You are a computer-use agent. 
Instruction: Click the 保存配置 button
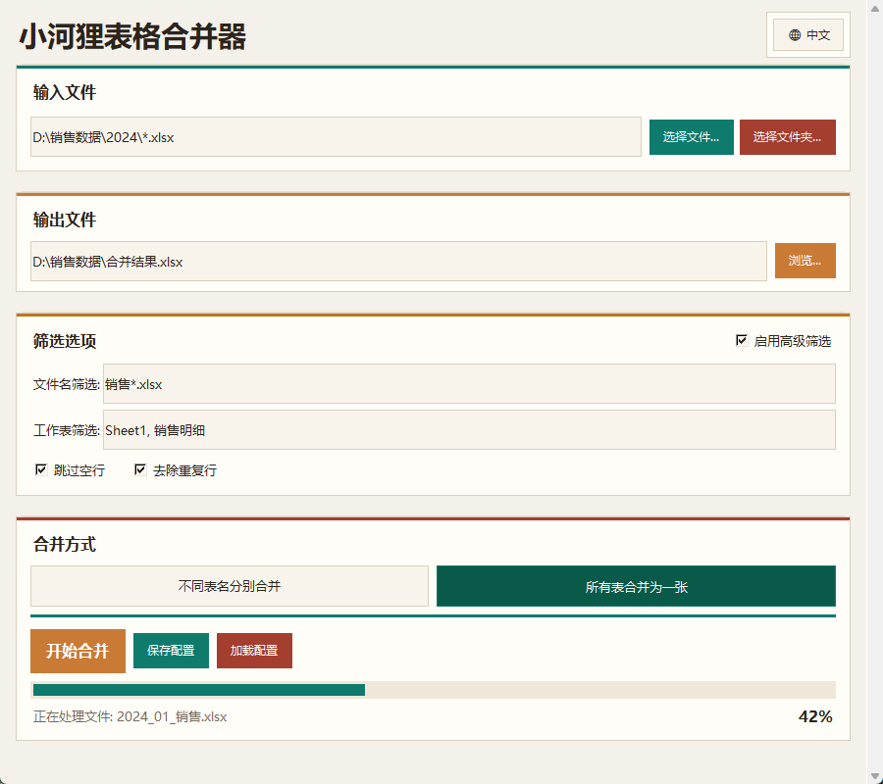[x=171, y=651]
